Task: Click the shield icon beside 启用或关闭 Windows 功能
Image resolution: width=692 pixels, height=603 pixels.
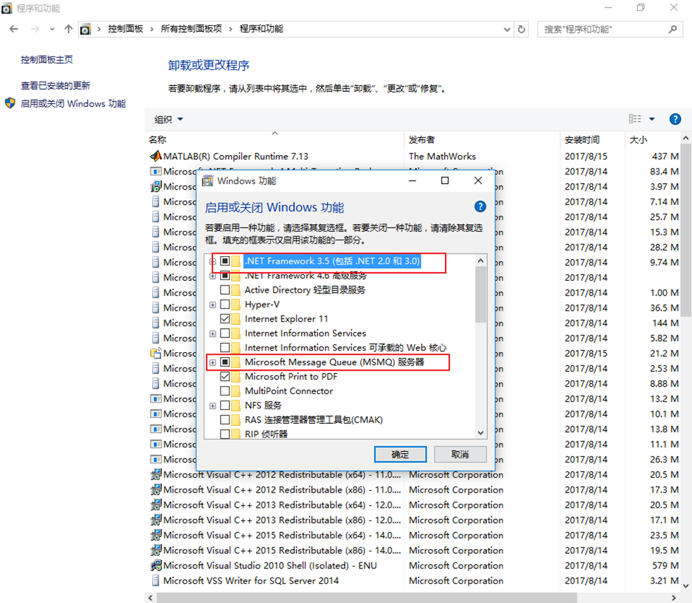Action: [x=10, y=103]
